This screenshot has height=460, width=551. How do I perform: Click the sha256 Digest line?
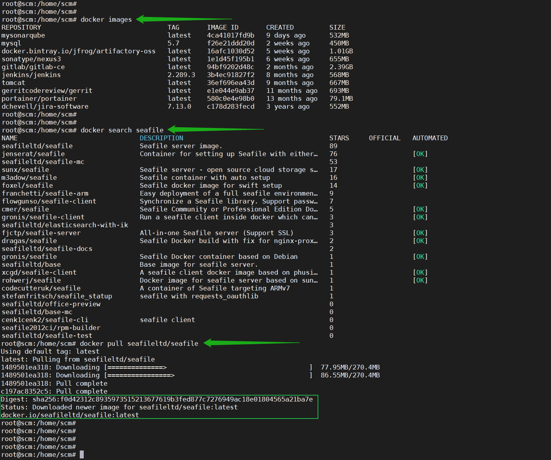157,399
